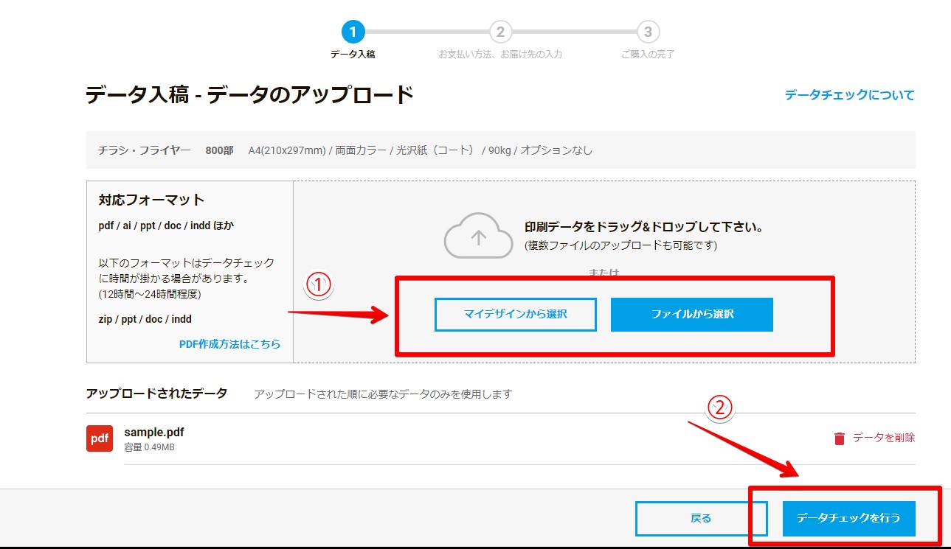Click the step 1 circle icon
Screen dimensions: 951x549
(353, 32)
